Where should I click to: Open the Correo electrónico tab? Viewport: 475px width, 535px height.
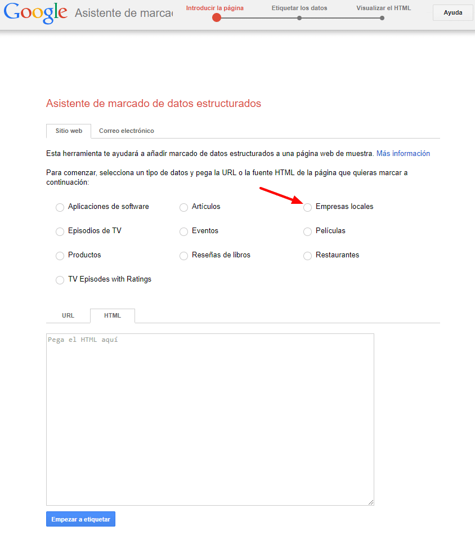click(127, 131)
